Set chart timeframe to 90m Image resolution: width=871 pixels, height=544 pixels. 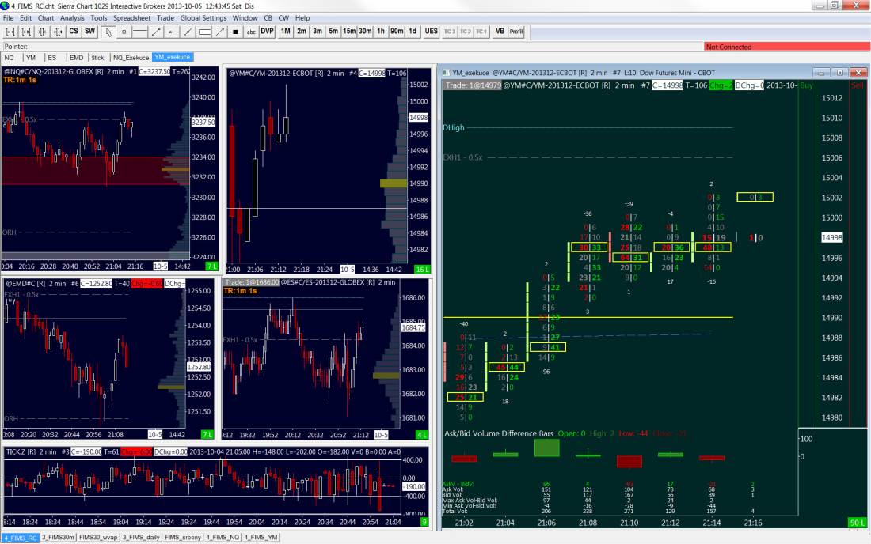pos(397,32)
